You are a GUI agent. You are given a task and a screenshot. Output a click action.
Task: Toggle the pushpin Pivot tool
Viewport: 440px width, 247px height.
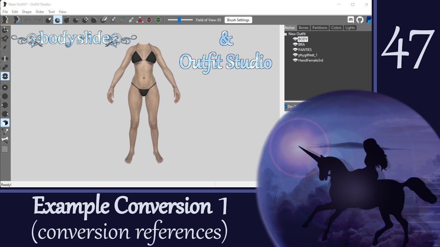pos(5,39)
